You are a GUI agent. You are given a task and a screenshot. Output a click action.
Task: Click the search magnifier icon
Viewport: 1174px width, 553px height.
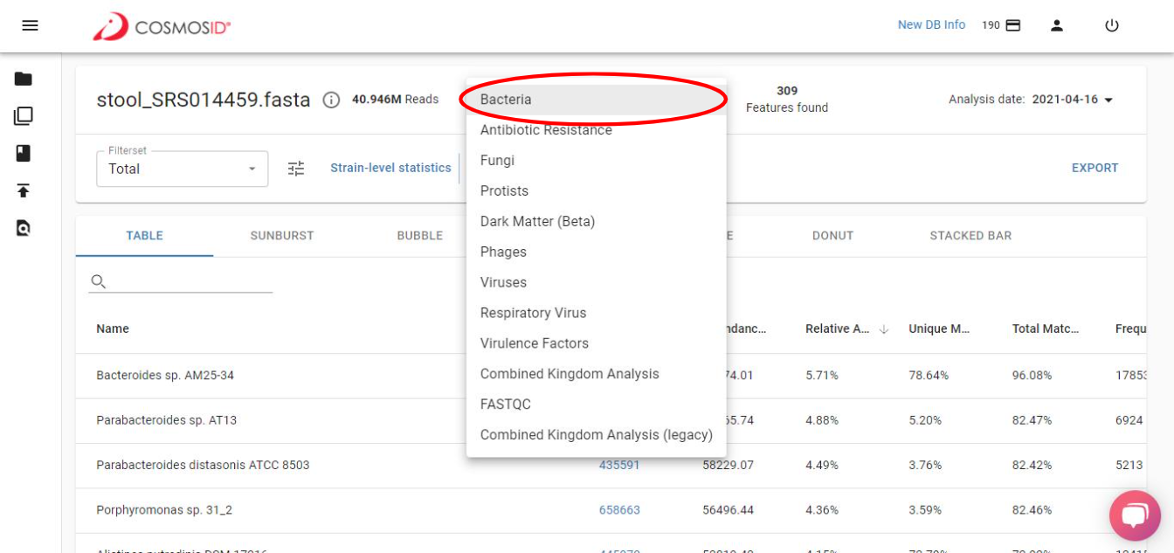98,281
